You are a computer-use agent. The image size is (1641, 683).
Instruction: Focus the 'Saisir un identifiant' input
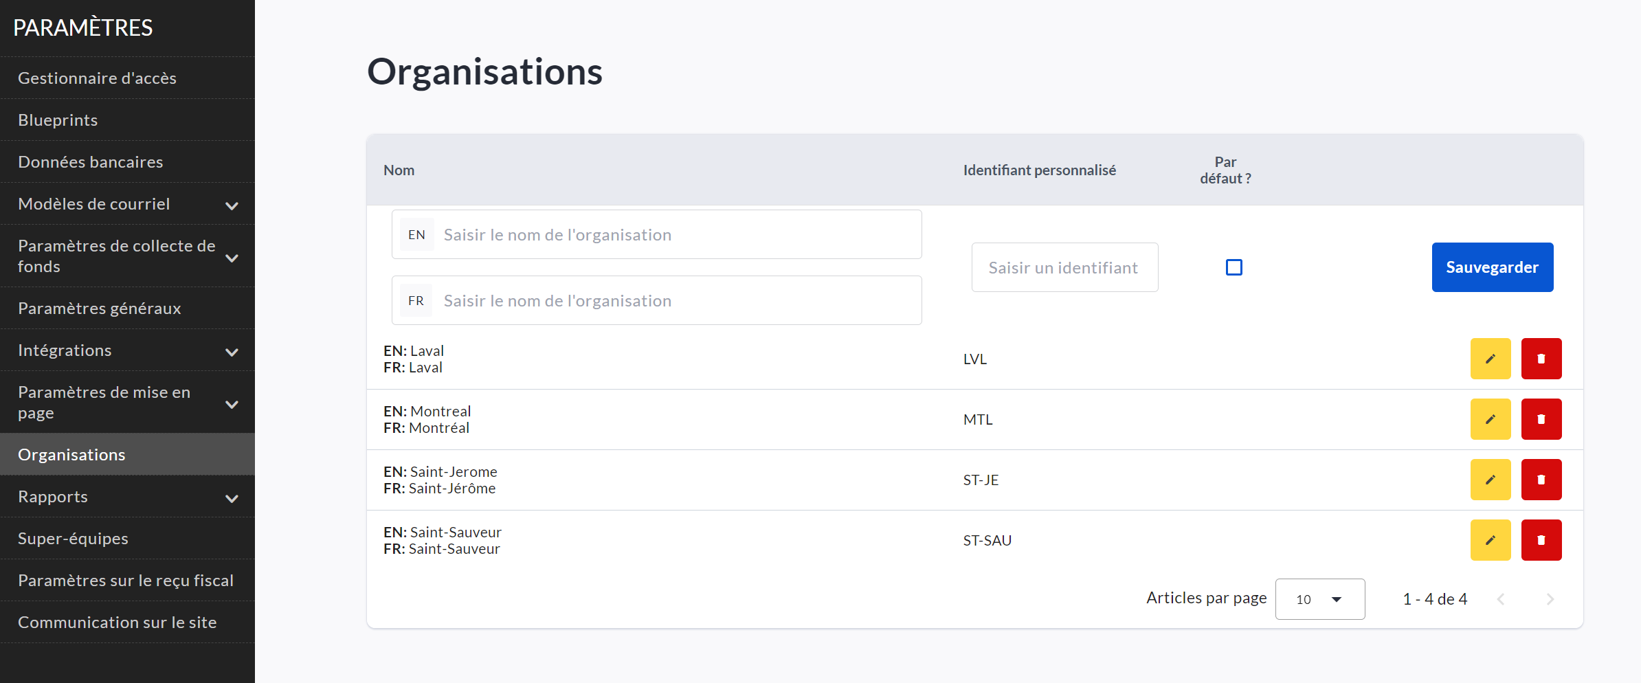[1064, 268]
